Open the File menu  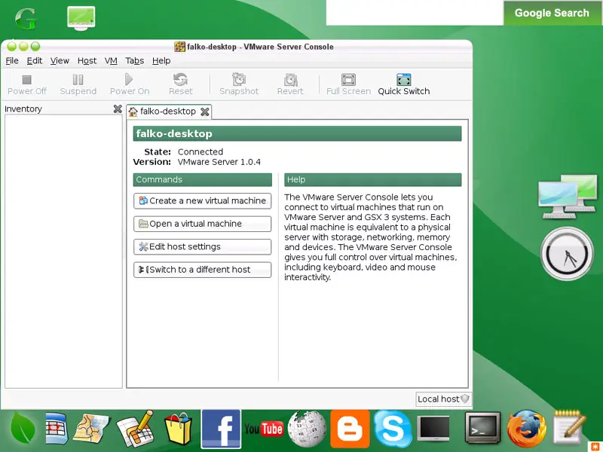pyautogui.click(x=12, y=61)
